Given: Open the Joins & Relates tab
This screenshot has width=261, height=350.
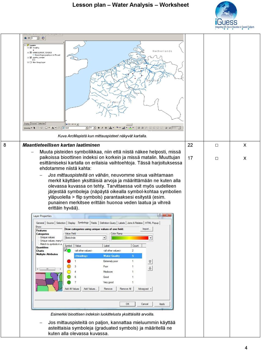Looking at the screenshot, I should pos(135,223).
